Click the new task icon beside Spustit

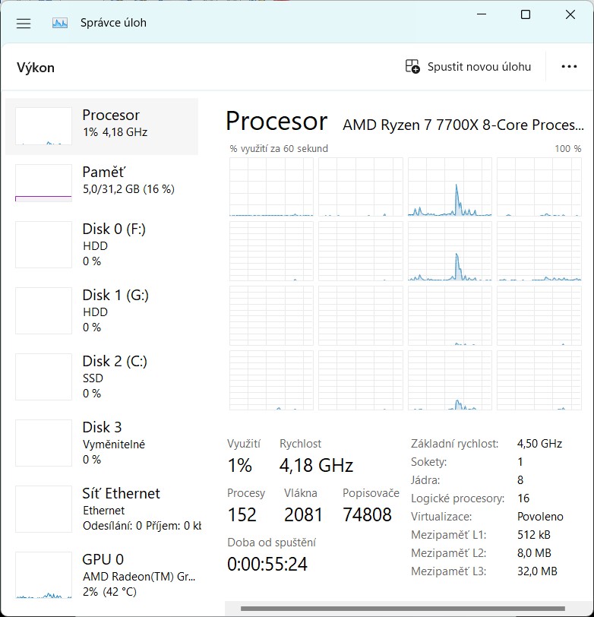click(x=412, y=67)
